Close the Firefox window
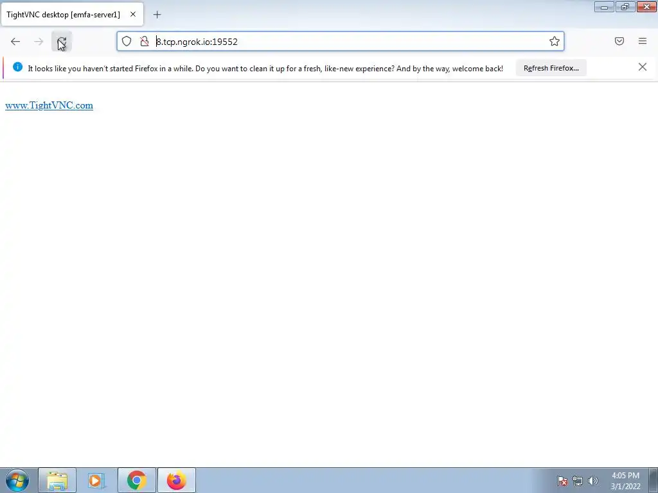The height and width of the screenshot is (493, 658). tap(646, 6)
